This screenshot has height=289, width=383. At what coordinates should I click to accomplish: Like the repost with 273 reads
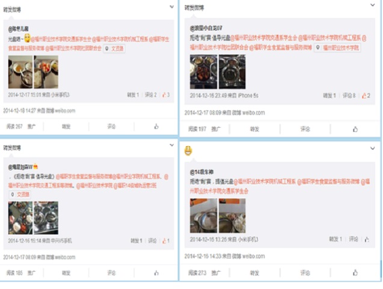pos(355,272)
